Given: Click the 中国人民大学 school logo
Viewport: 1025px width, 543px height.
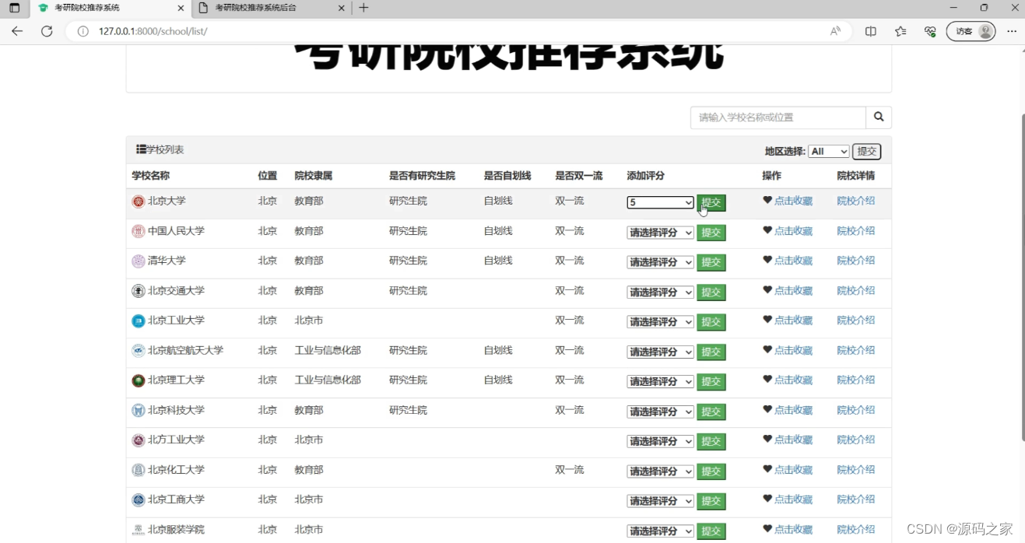Looking at the screenshot, I should tap(139, 231).
